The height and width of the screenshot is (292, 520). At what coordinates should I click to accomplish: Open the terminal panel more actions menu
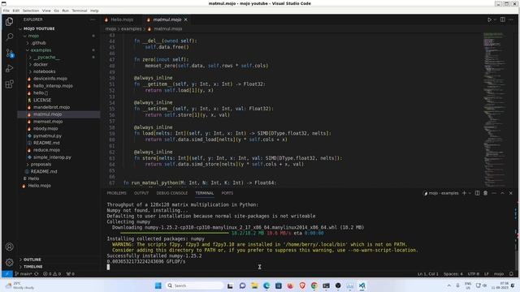point(494,193)
